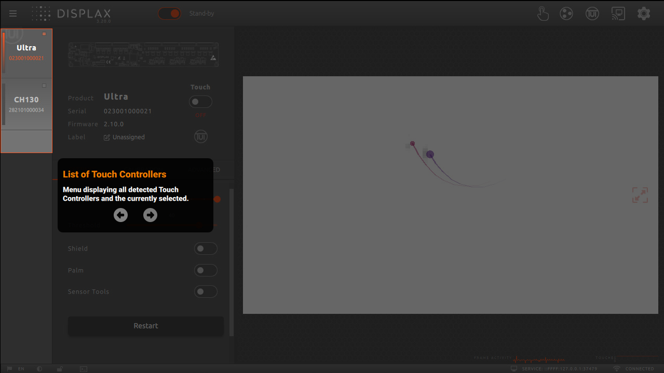Click the TUI icon in top toolbar
The height and width of the screenshot is (373, 664).
coord(592,13)
